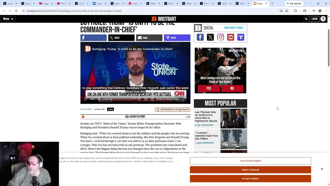
Task: Mute the video with speaker icon
Action: pos(139,99)
